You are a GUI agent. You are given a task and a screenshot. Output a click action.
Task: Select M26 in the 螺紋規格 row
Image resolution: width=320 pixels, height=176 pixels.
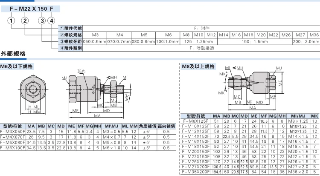286,35
